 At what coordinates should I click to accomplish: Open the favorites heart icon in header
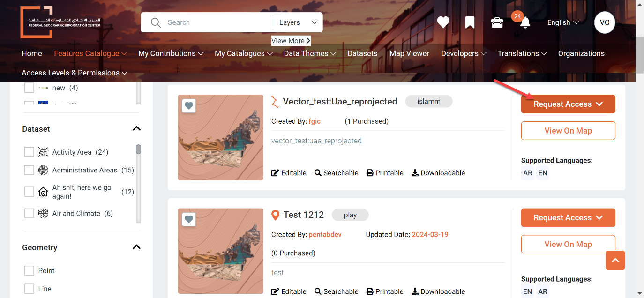[443, 22]
